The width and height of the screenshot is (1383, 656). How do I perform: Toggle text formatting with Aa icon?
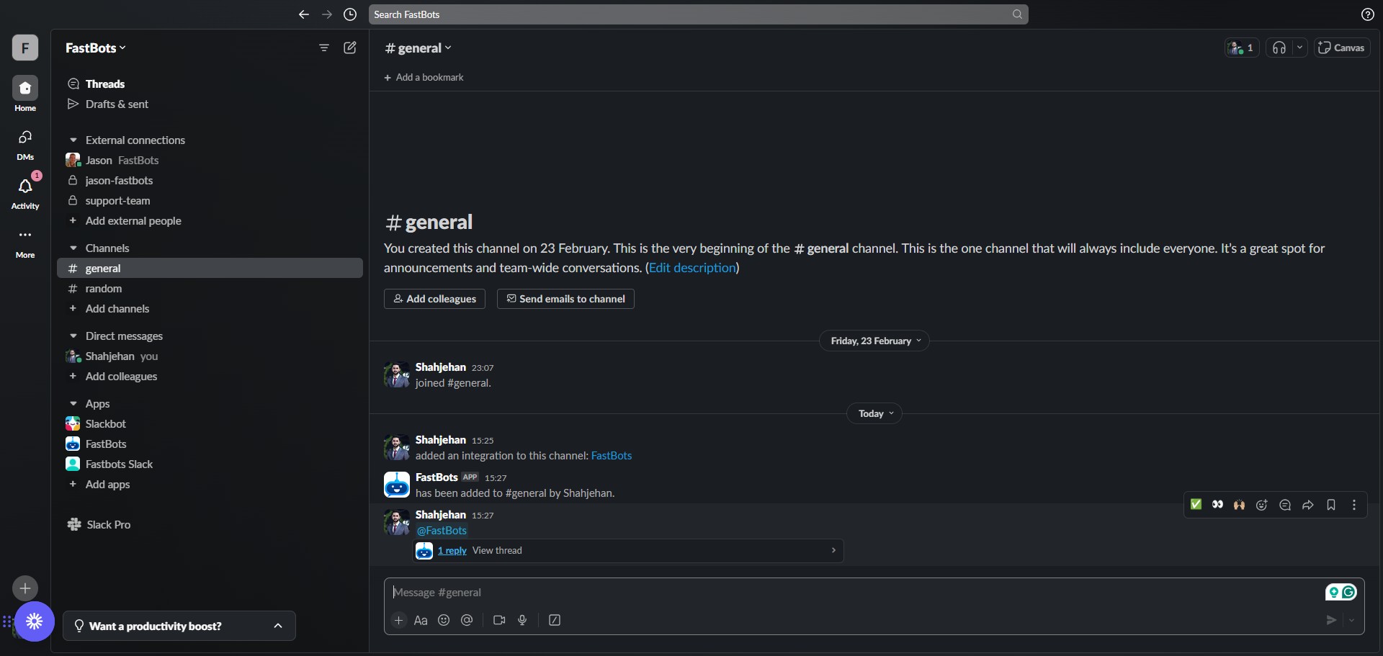[x=421, y=620]
